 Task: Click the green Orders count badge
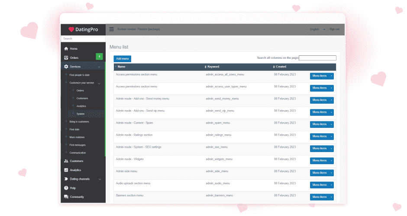tap(99, 57)
